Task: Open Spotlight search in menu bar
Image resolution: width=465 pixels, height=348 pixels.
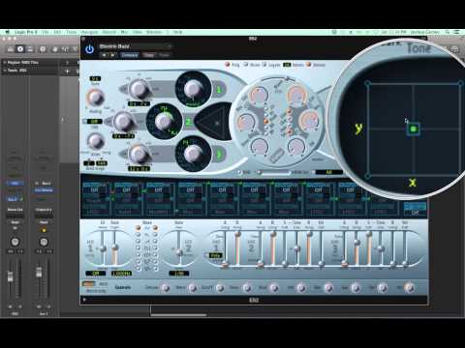Action: (x=448, y=32)
